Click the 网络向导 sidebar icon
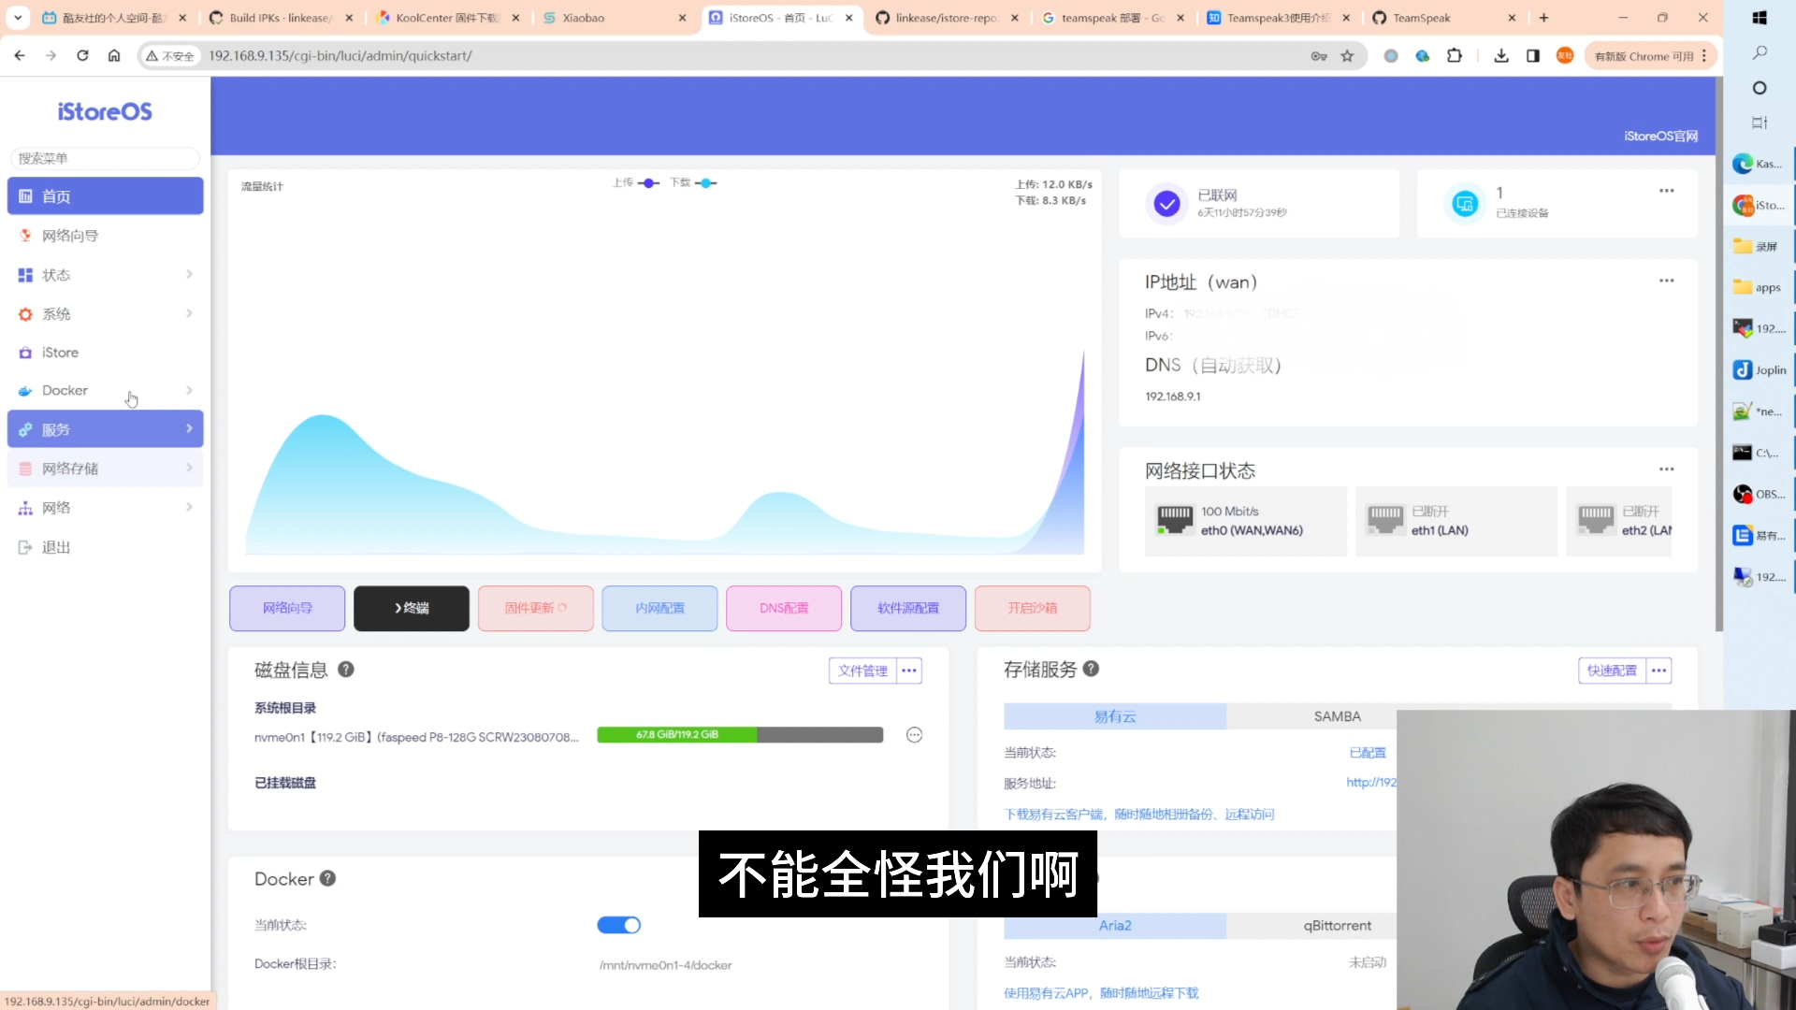Viewport: 1796px width, 1010px height. pyautogui.click(x=25, y=236)
